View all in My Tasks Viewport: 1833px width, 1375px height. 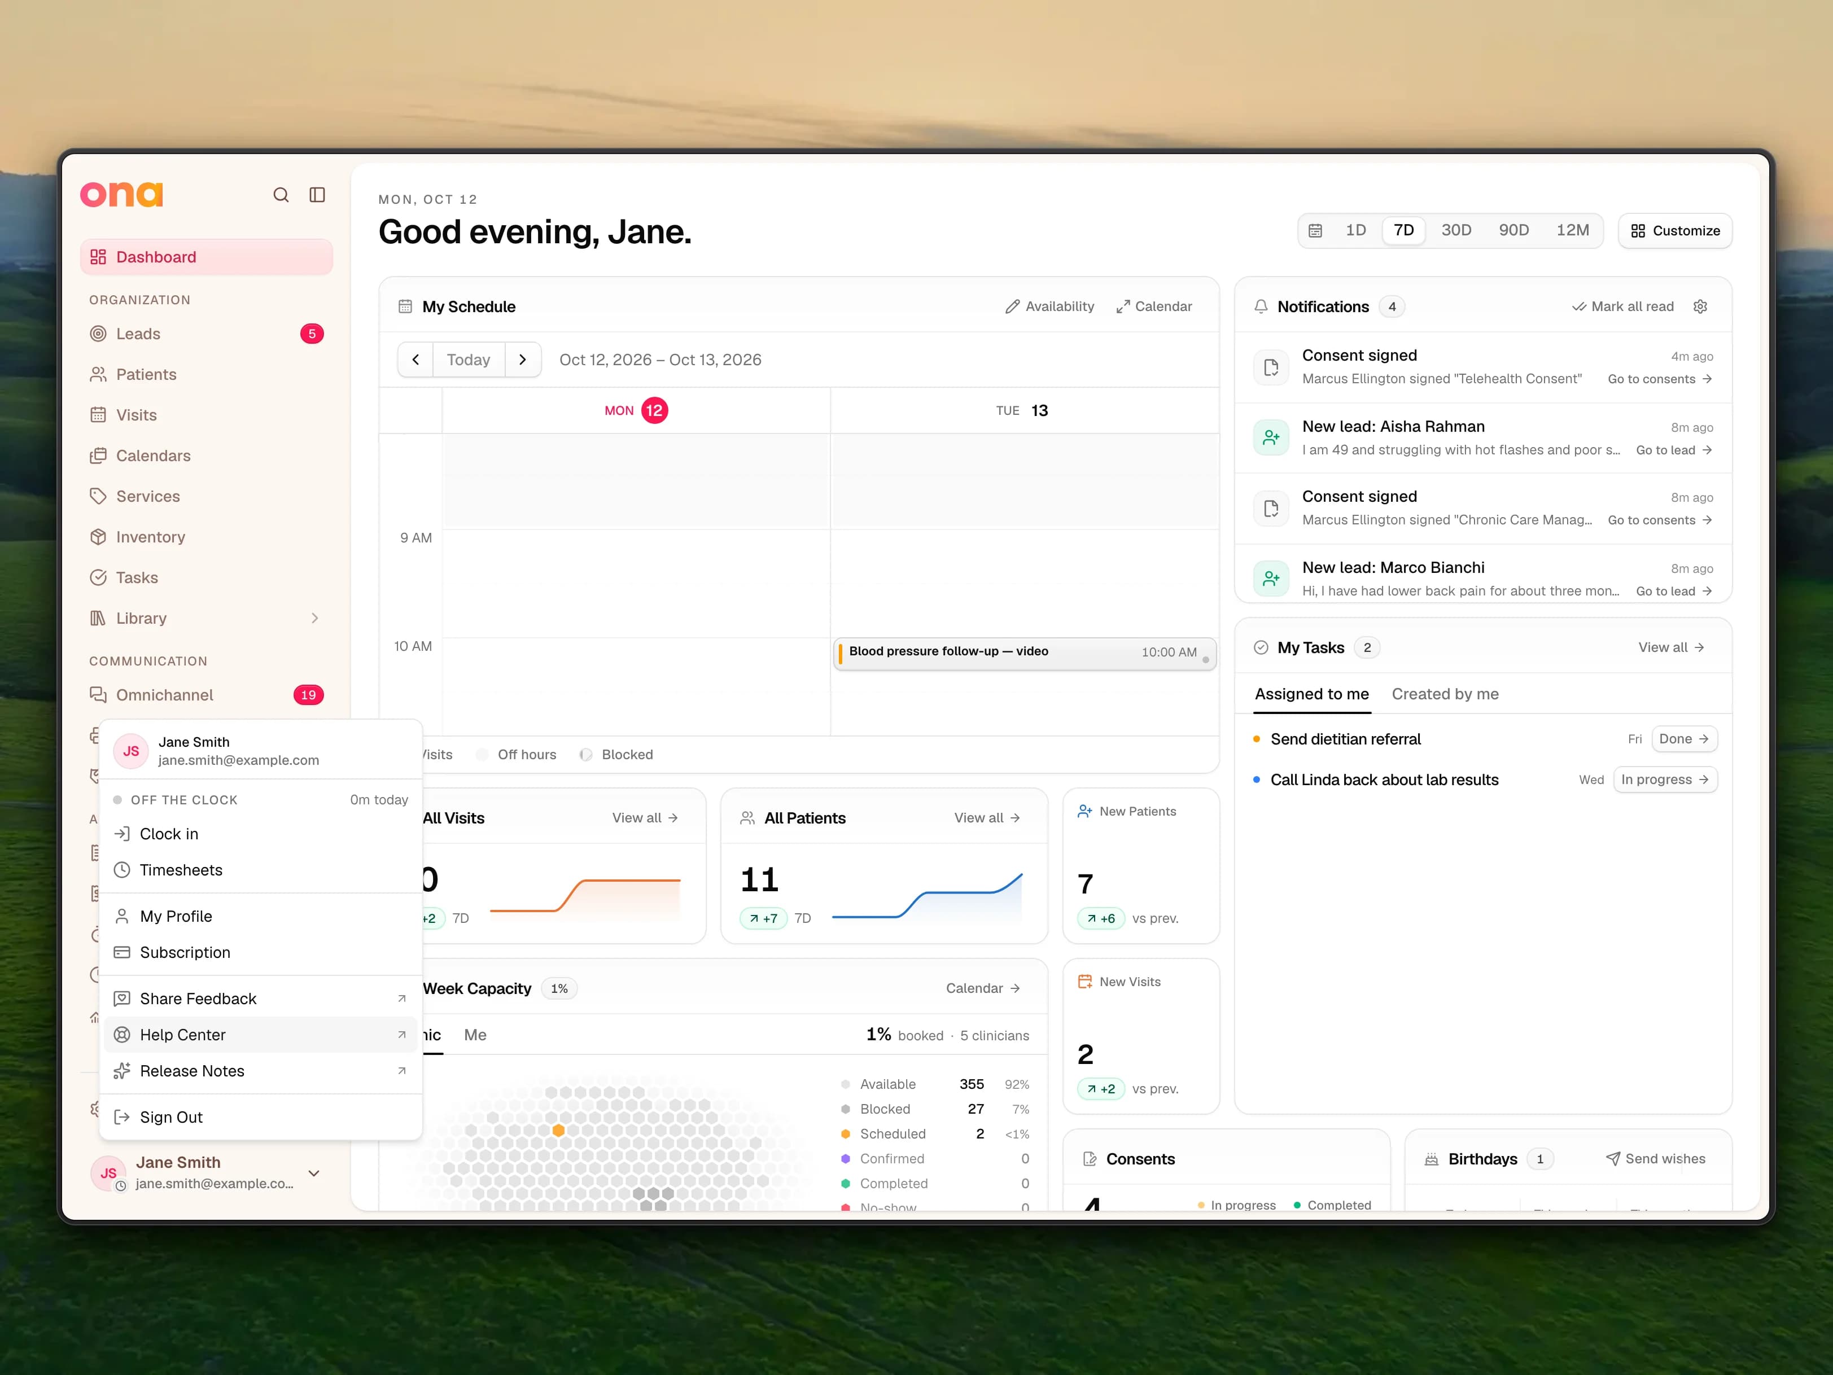1670,648
